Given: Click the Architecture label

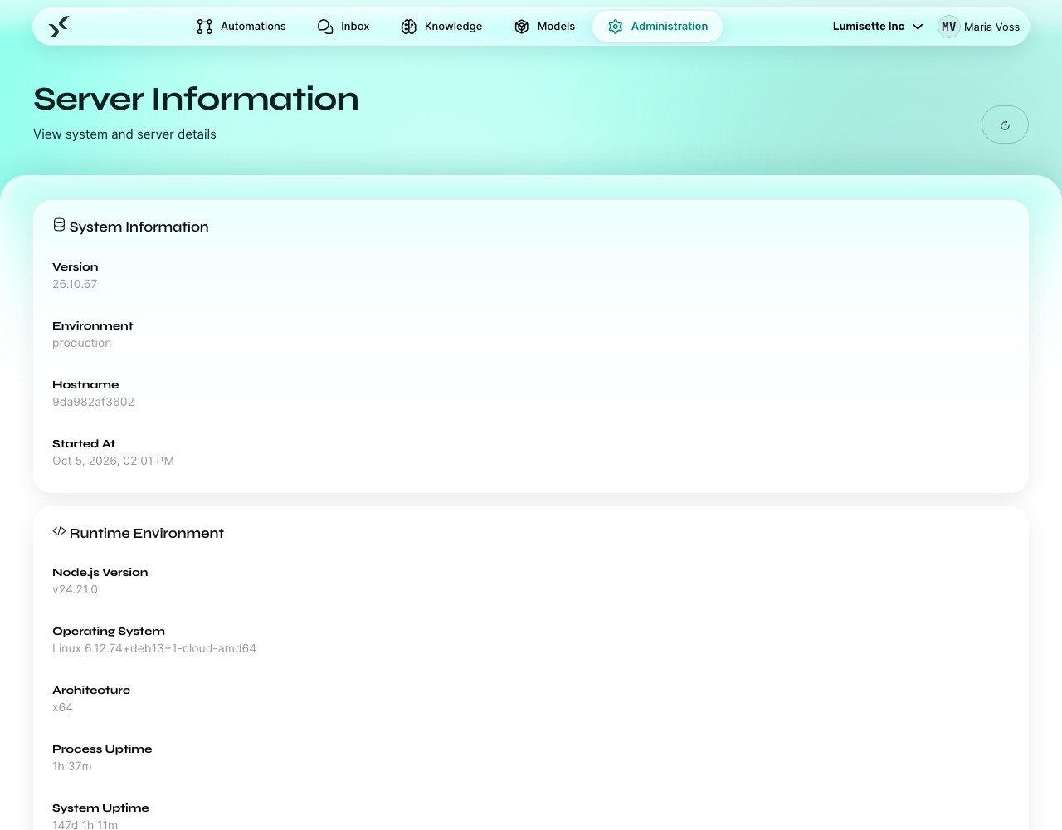Looking at the screenshot, I should click(91, 690).
